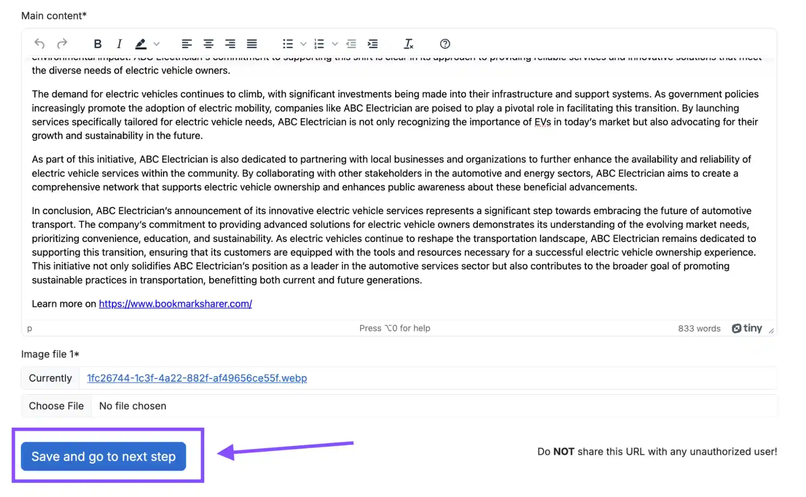Clear text formatting
The height and width of the screenshot is (497, 806).
click(408, 44)
